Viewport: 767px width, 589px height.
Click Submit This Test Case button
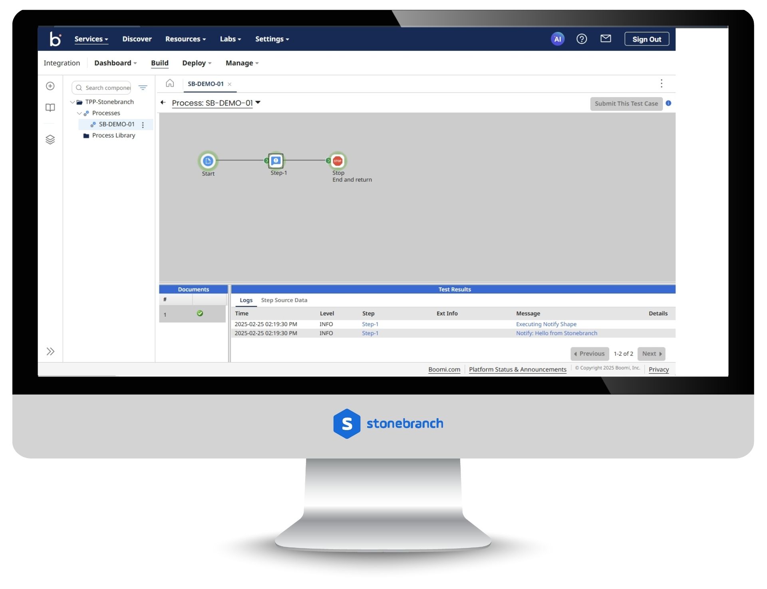[626, 104]
